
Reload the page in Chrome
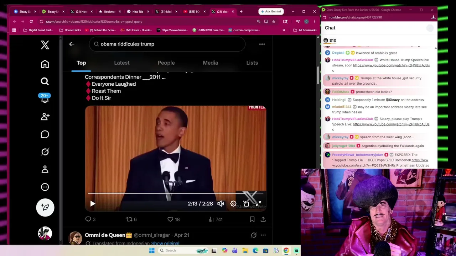coord(31,22)
